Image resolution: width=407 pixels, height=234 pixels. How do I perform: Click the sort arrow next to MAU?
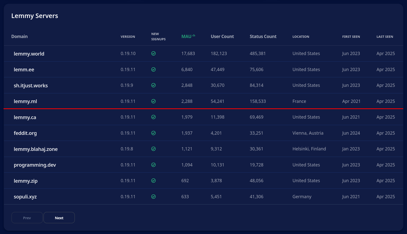(x=194, y=36)
